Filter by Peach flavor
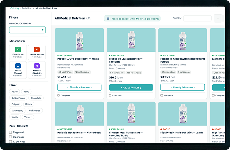Image resolution: width=230 pixels, height=150 pixels. pyautogui.click(x=28, y=104)
